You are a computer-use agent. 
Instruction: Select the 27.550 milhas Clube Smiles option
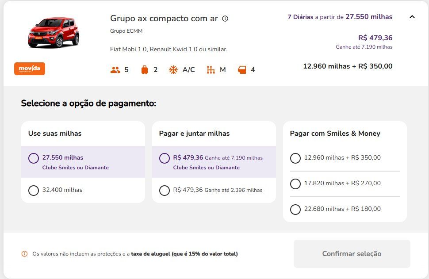[33, 158]
